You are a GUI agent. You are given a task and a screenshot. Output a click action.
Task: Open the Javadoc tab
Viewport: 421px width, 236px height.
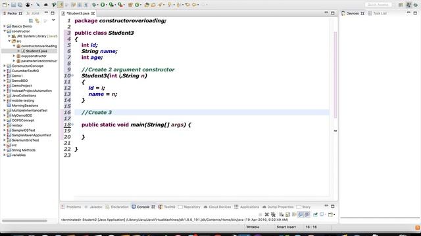pos(93,207)
